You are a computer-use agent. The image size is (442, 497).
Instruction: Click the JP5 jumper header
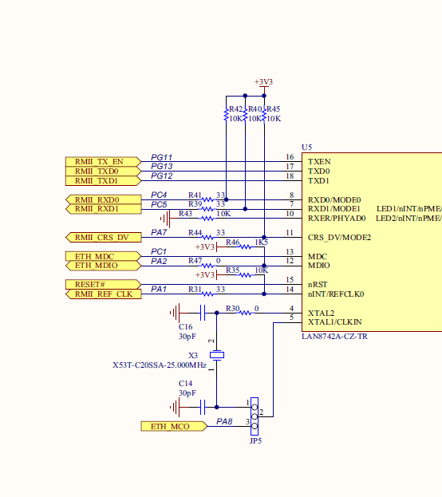[x=255, y=416]
